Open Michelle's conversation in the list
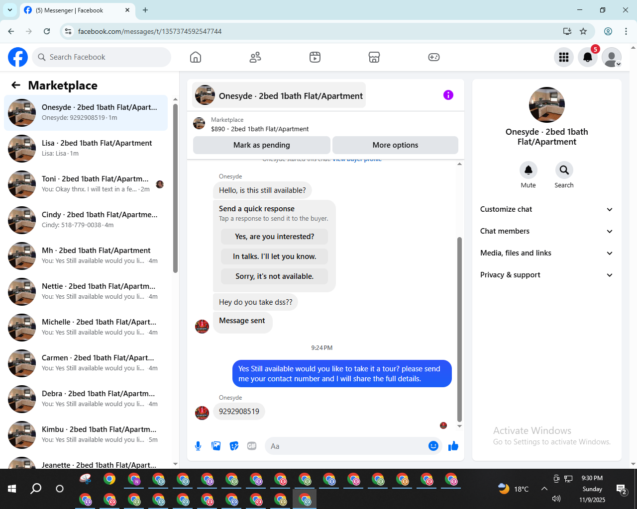The image size is (637, 509). 86,327
